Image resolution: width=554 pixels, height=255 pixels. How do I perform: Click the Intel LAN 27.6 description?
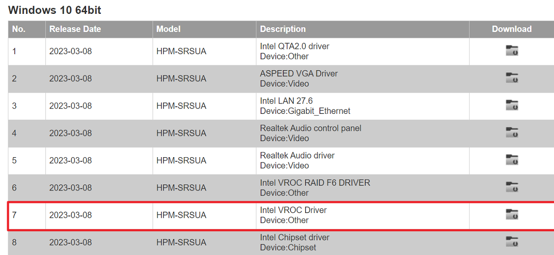coord(286,101)
